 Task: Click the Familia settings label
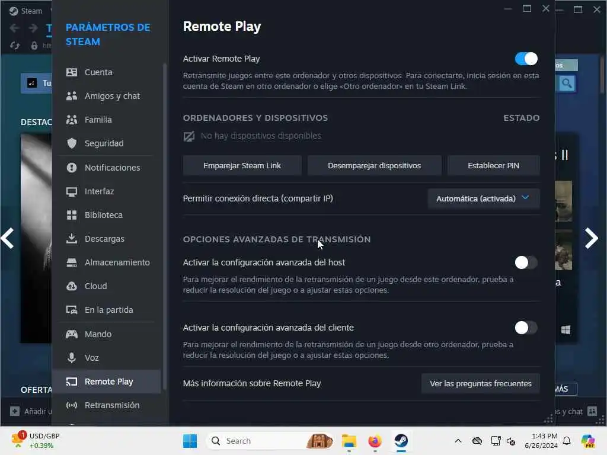click(98, 120)
